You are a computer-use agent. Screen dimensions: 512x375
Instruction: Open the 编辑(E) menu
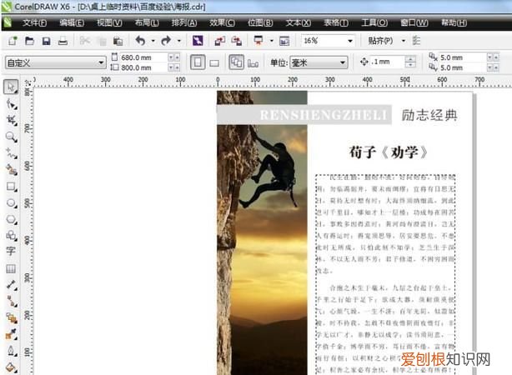pos(72,22)
